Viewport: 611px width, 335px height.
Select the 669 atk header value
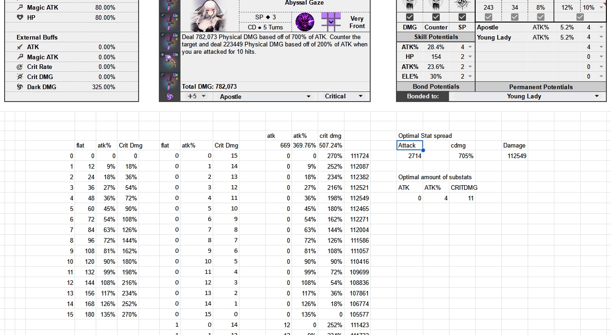285,145
